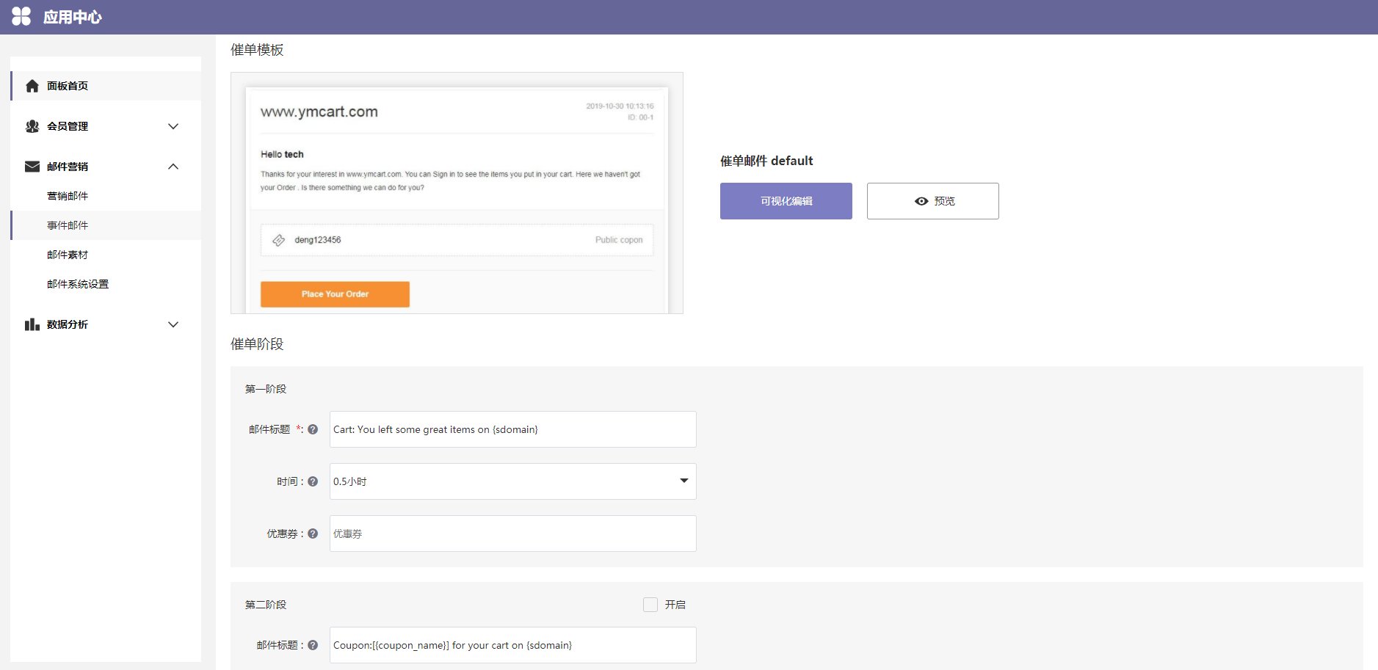Viewport: 1378px width, 670px height.
Task: Click the members icon beside 会员管理
Action: 32,126
